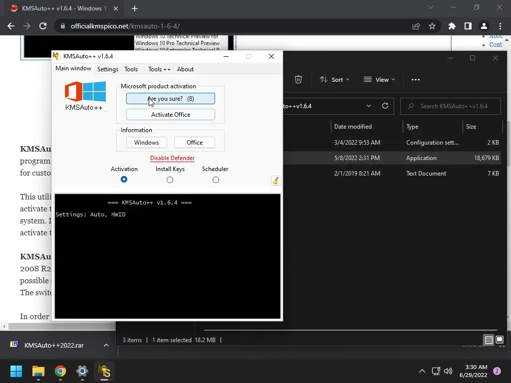Click the webpage horizontal scrollbar
Image resolution: width=511 pixels, height=383 pixels.
62,326
